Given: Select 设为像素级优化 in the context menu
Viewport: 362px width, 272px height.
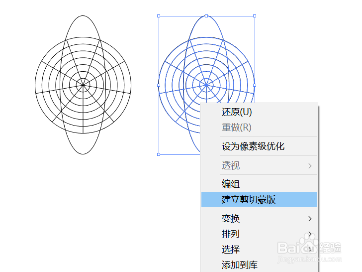Looking at the screenshot, I should [259, 146].
